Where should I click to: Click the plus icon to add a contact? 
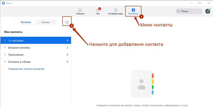67,22
